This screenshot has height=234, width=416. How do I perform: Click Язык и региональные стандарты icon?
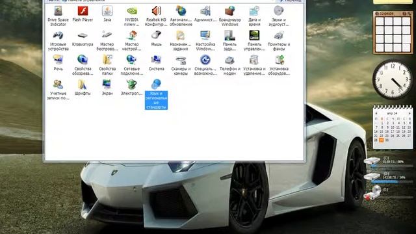pyautogui.click(x=156, y=94)
